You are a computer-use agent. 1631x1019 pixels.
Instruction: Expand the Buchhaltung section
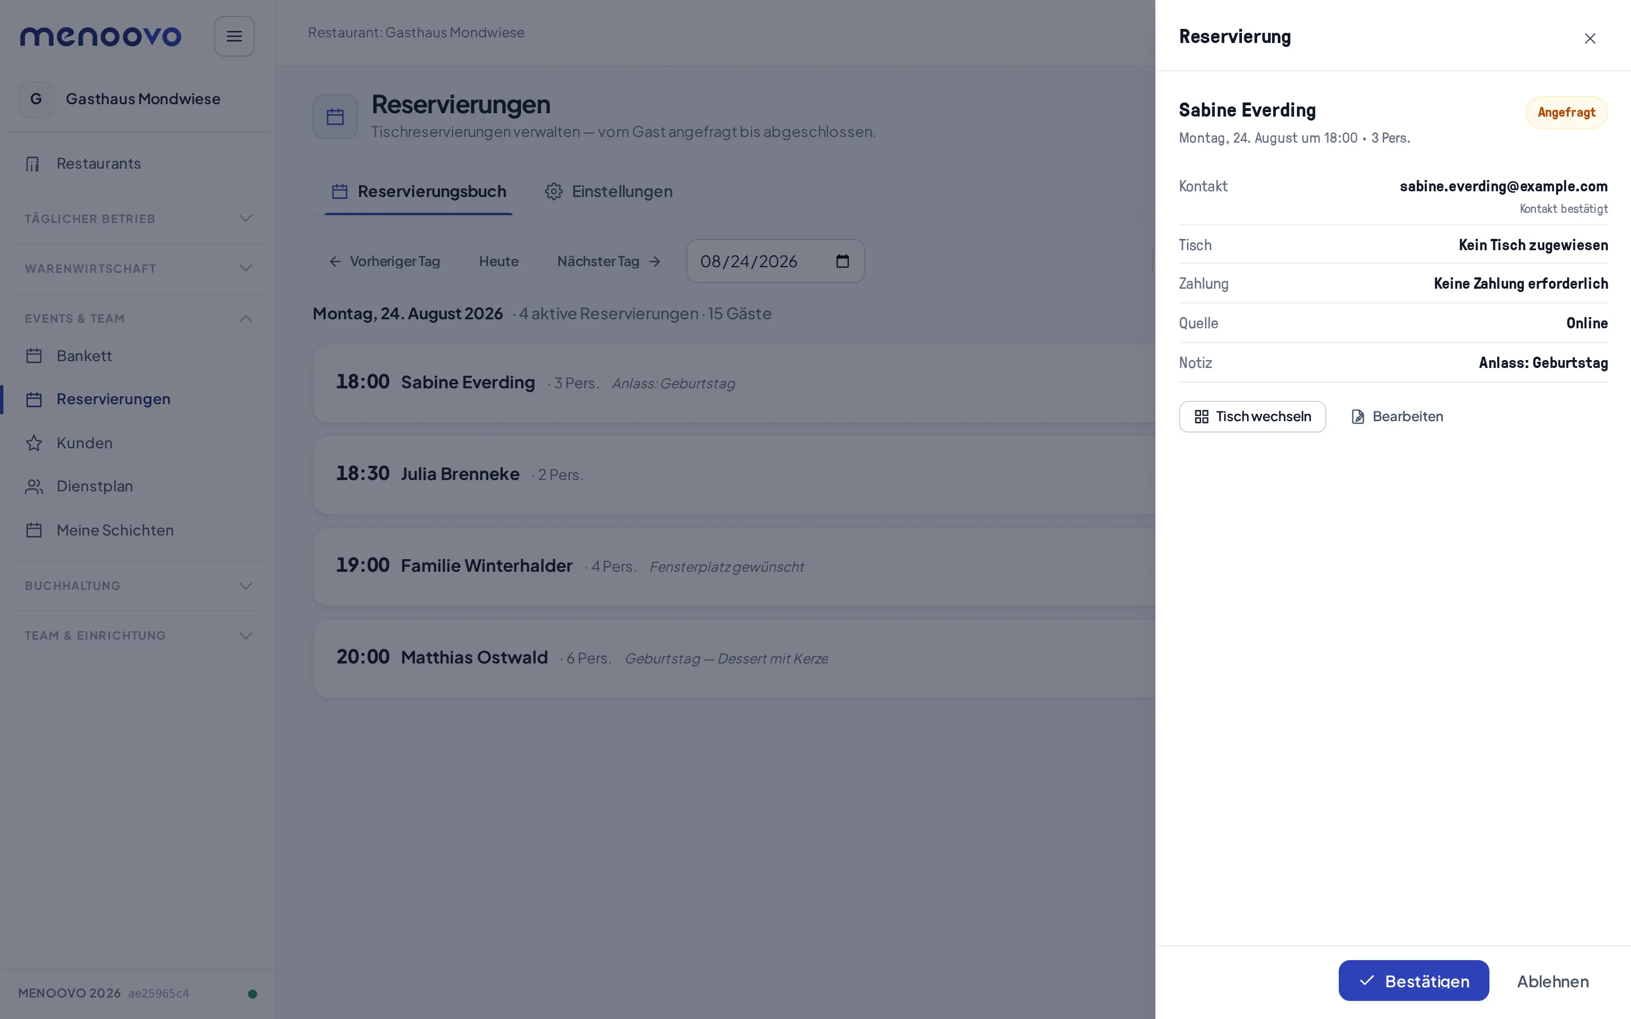click(138, 586)
